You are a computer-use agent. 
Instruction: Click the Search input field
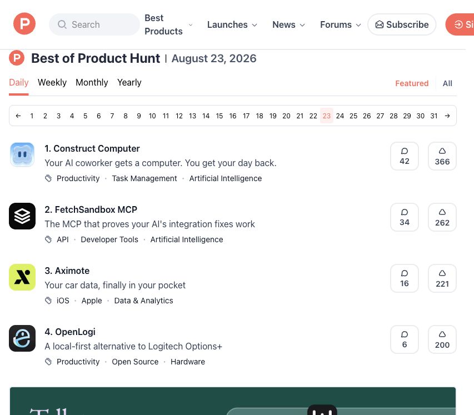tap(94, 24)
